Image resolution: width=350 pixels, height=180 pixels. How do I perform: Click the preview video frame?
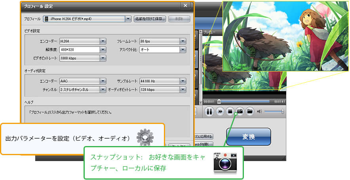pyautogui.click(x=244, y=63)
